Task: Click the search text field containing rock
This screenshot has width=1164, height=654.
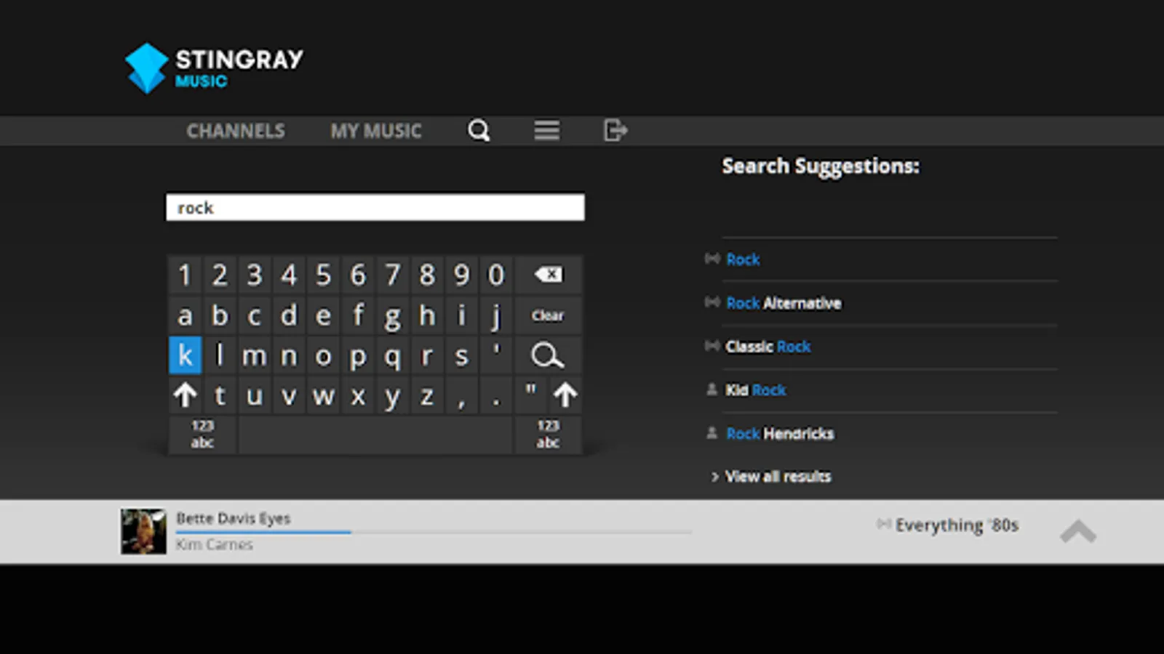Action: (x=375, y=207)
